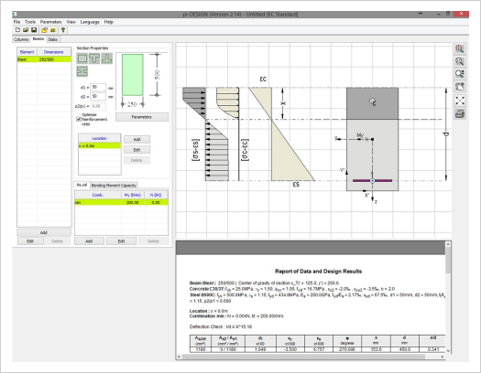This screenshot has width=481, height=373.
Task: Open the Parameters menu
Action: (51, 22)
